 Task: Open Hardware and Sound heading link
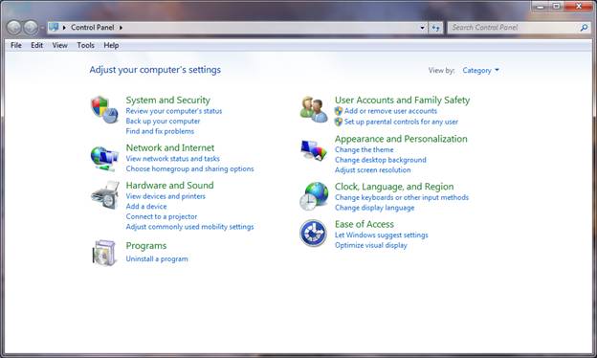[x=169, y=186]
